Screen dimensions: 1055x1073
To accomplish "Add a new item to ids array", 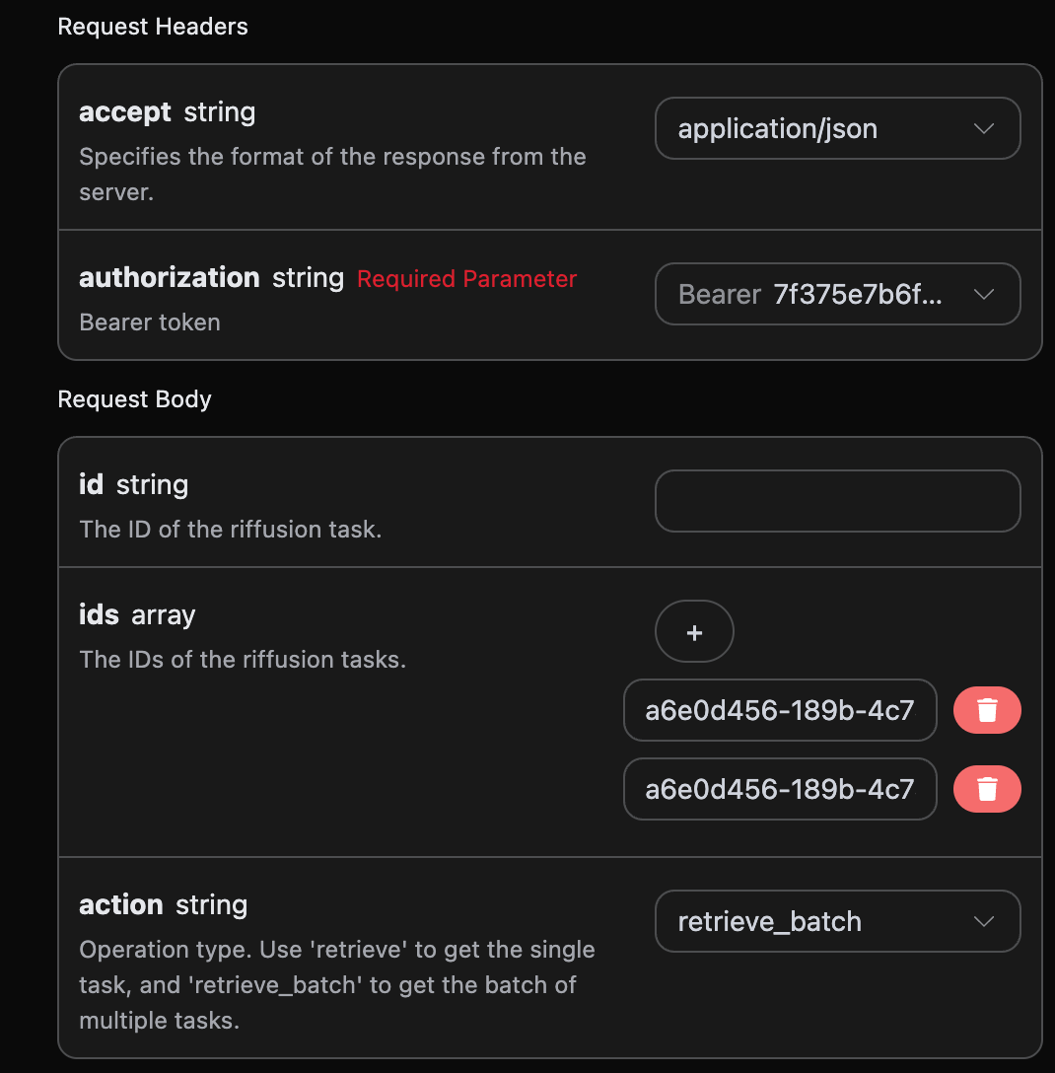I will [694, 632].
